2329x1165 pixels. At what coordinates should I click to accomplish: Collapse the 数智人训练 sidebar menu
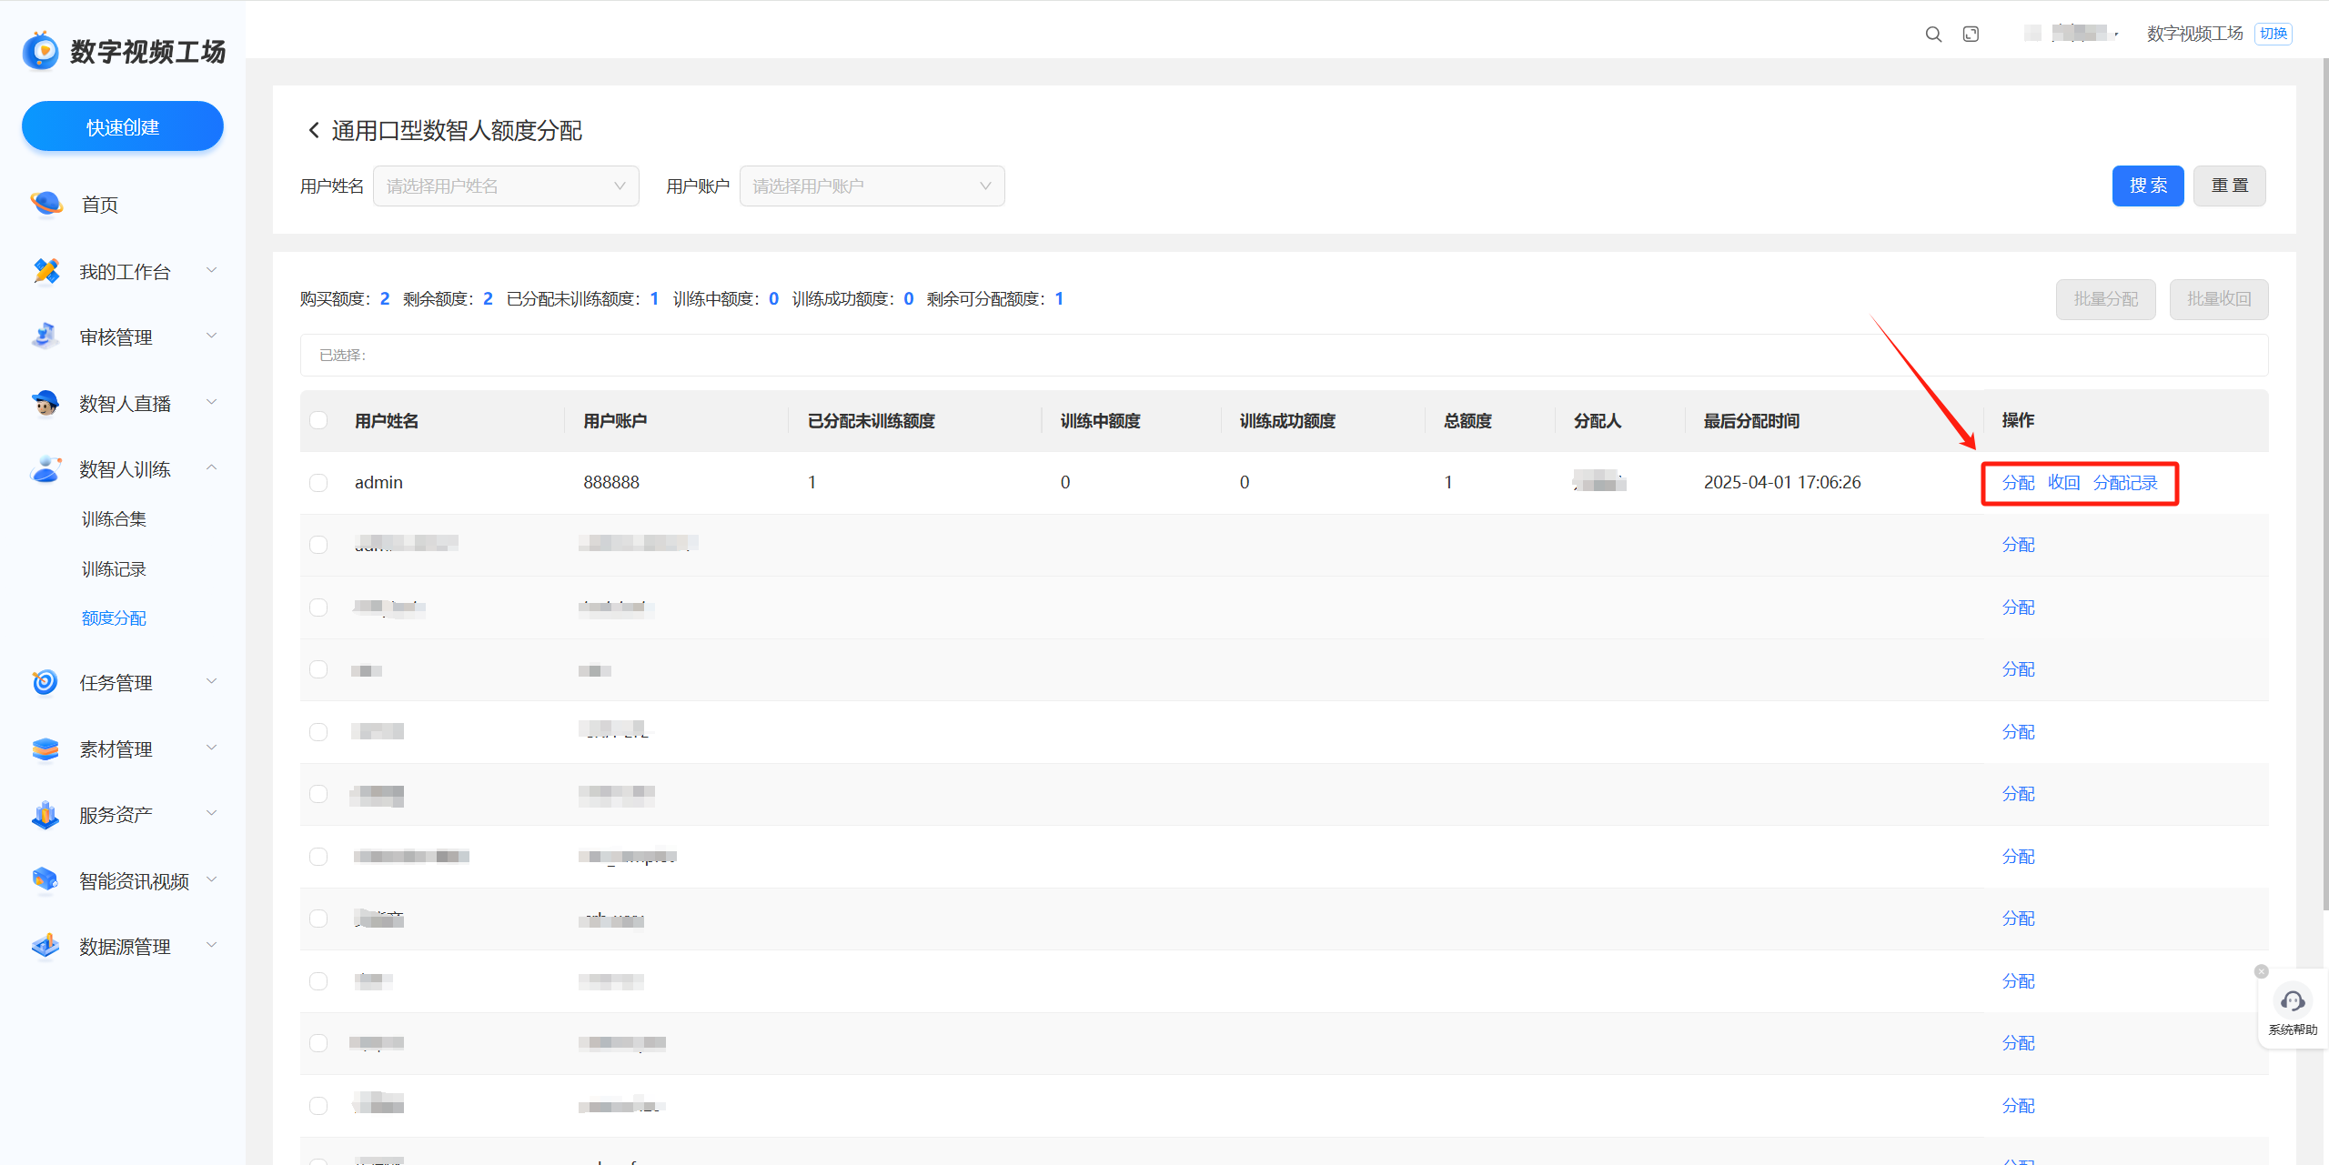(x=211, y=468)
